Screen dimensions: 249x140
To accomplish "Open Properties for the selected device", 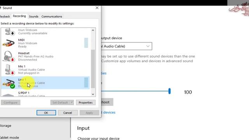I will click(86, 103).
